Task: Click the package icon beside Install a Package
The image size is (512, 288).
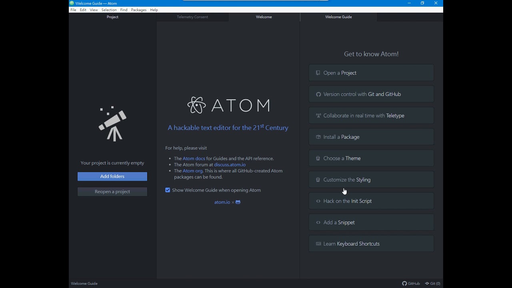Action: pyautogui.click(x=318, y=137)
